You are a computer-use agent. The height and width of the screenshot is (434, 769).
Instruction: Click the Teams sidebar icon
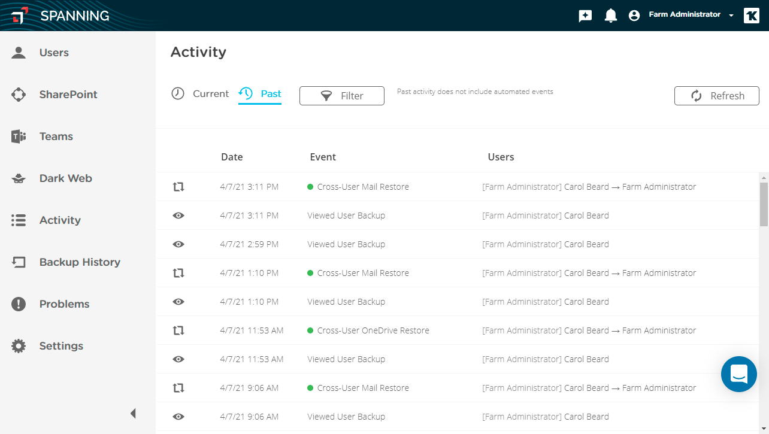(19, 136)
